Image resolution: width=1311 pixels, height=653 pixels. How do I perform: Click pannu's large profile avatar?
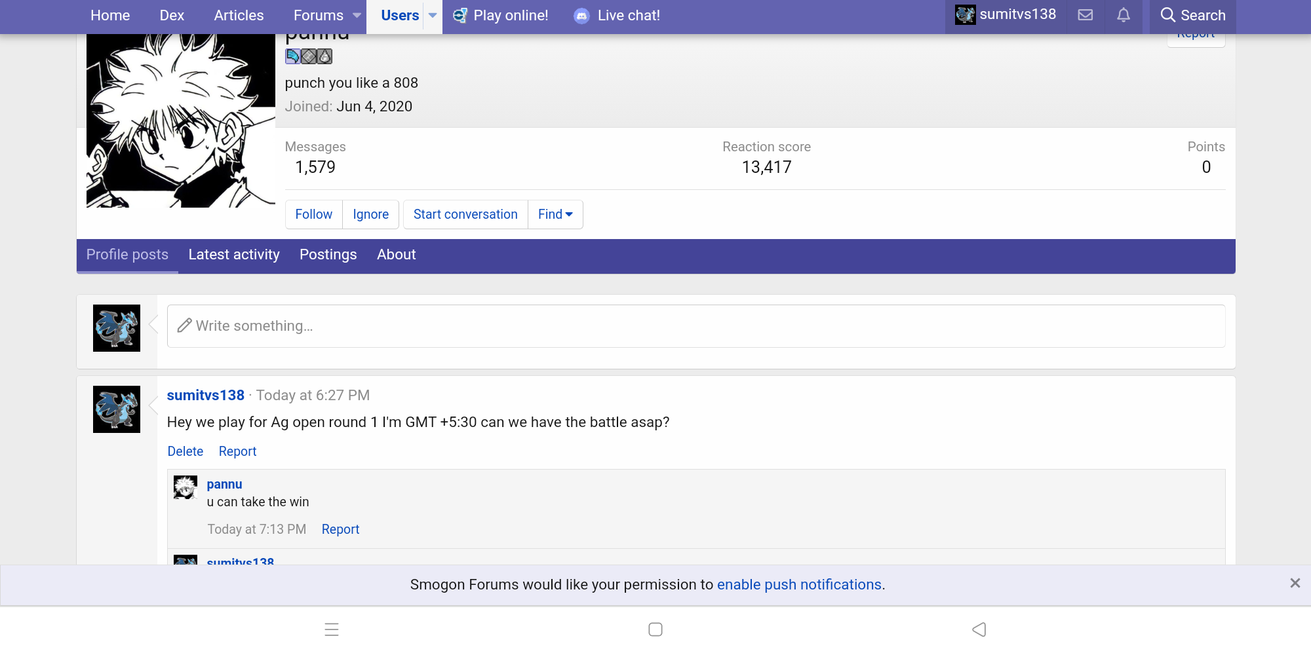[x=181, y=121]
